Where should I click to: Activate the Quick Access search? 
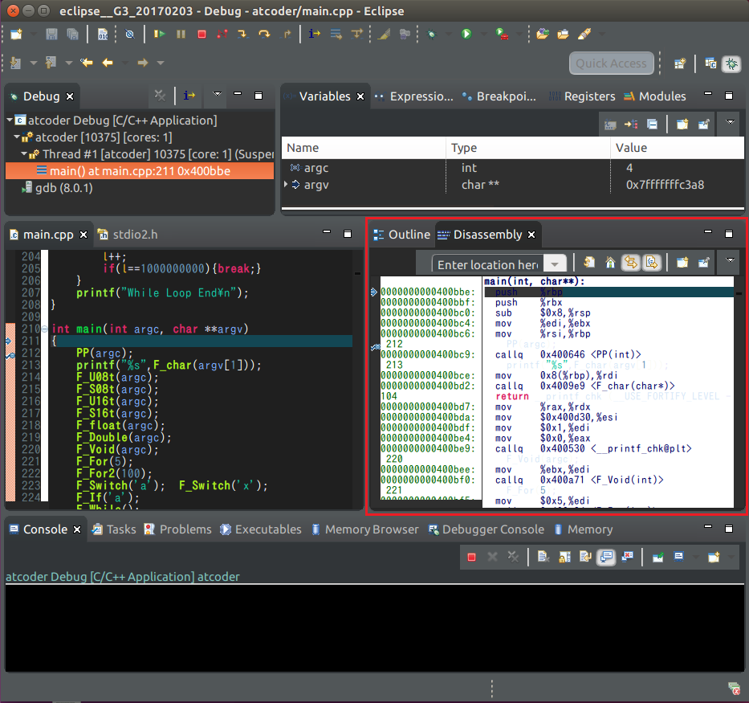(x=612, y=63)
